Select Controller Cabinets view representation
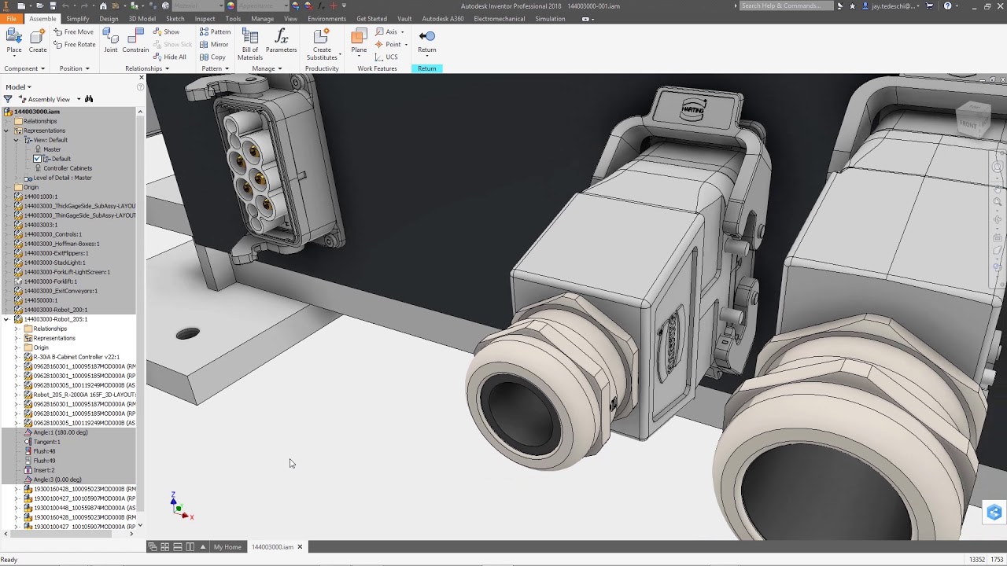1007x566 pixels. 68,168
